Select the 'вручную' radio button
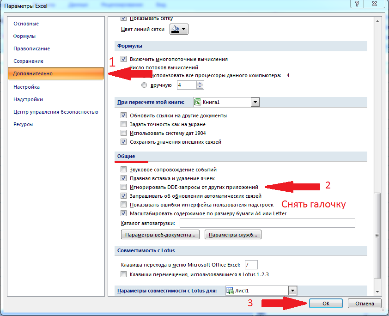389x316 pixels. (x=145, y=85)
